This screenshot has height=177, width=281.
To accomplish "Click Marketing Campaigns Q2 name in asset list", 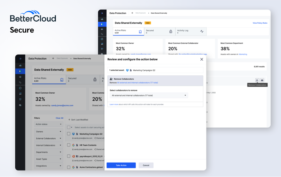I will (x=91, y=134).
